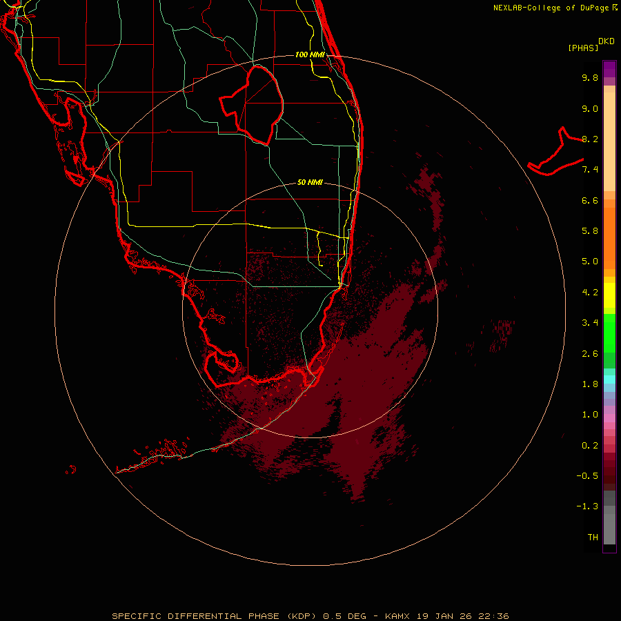Click the [PHAS] units label
Image resolution: width=621 pixels, height=621 pixels.
[583, 48]
